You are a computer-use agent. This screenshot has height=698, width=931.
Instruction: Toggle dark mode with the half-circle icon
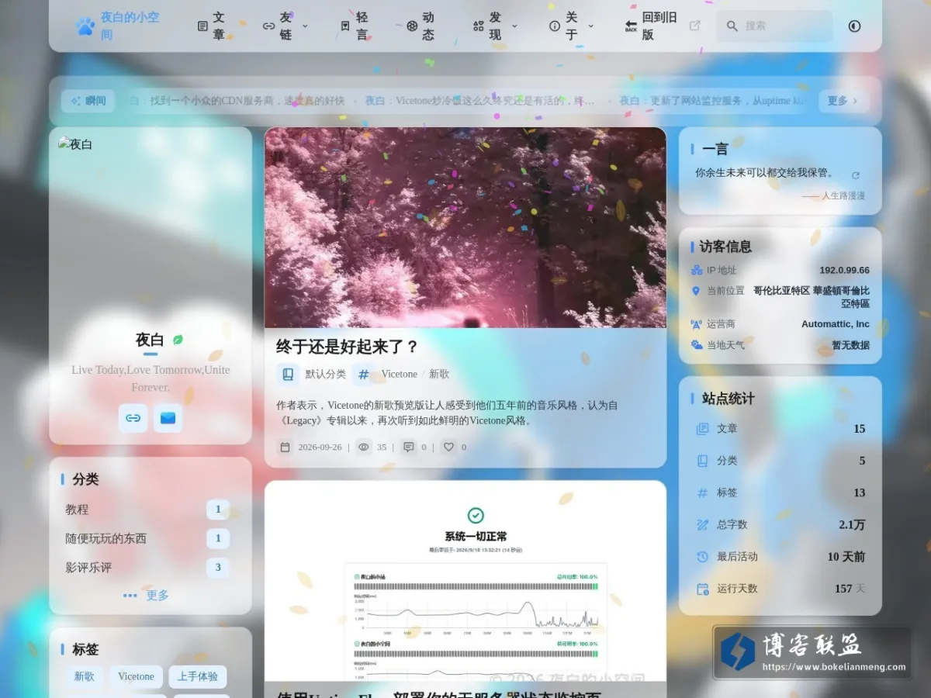point(855,26)
